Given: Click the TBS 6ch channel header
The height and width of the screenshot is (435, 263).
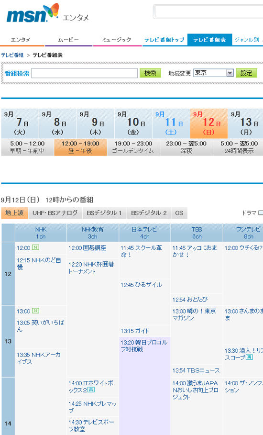Looking at the screenshot, I should pos(197,233).
